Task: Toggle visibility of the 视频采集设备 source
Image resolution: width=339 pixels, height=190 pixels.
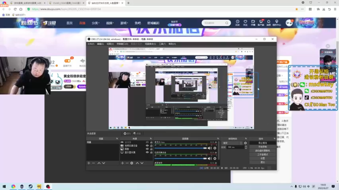Action: [x=147, y=146]
